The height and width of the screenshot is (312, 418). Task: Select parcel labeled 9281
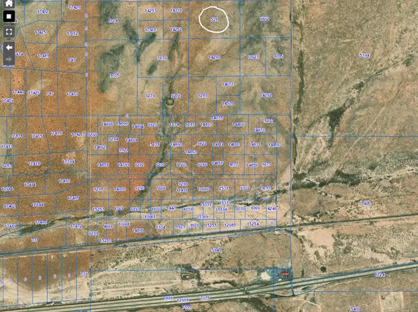(x=190, y=125)
